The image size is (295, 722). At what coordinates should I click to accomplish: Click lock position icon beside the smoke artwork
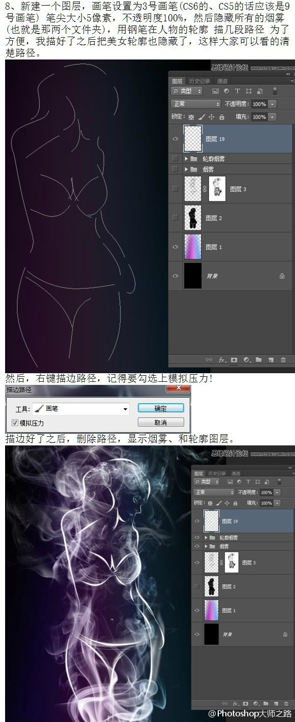point(227,503)
